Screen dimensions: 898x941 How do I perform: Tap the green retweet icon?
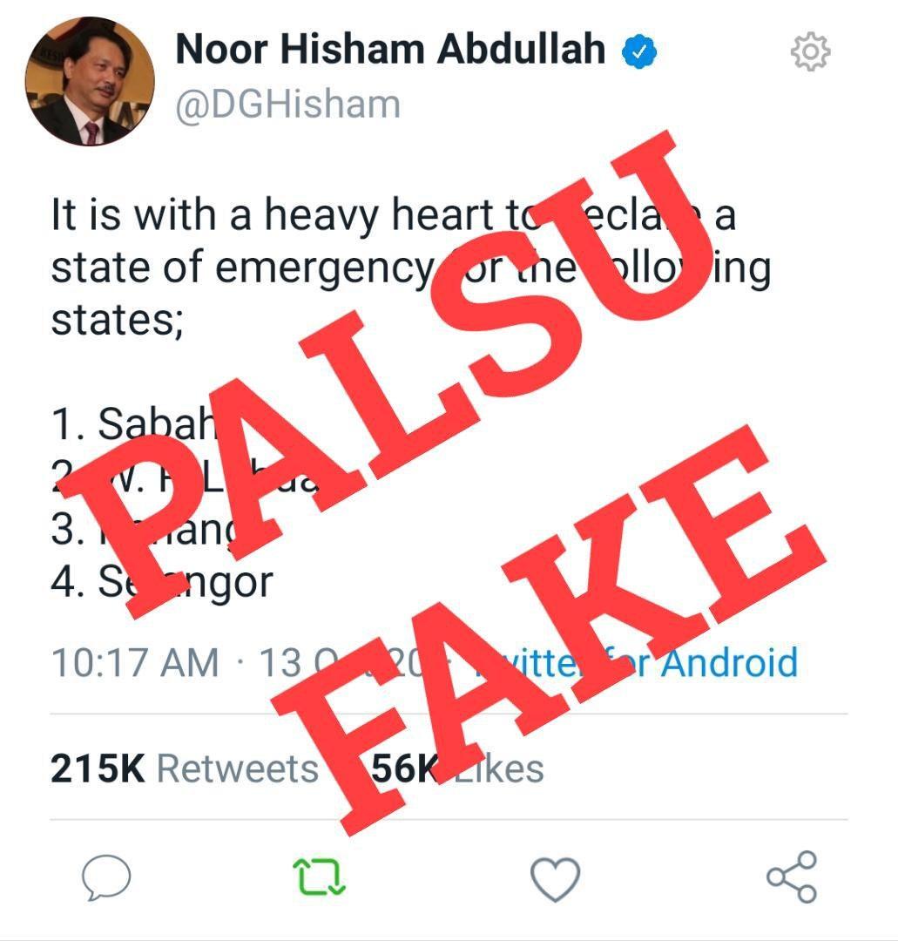tap(319, 877)
